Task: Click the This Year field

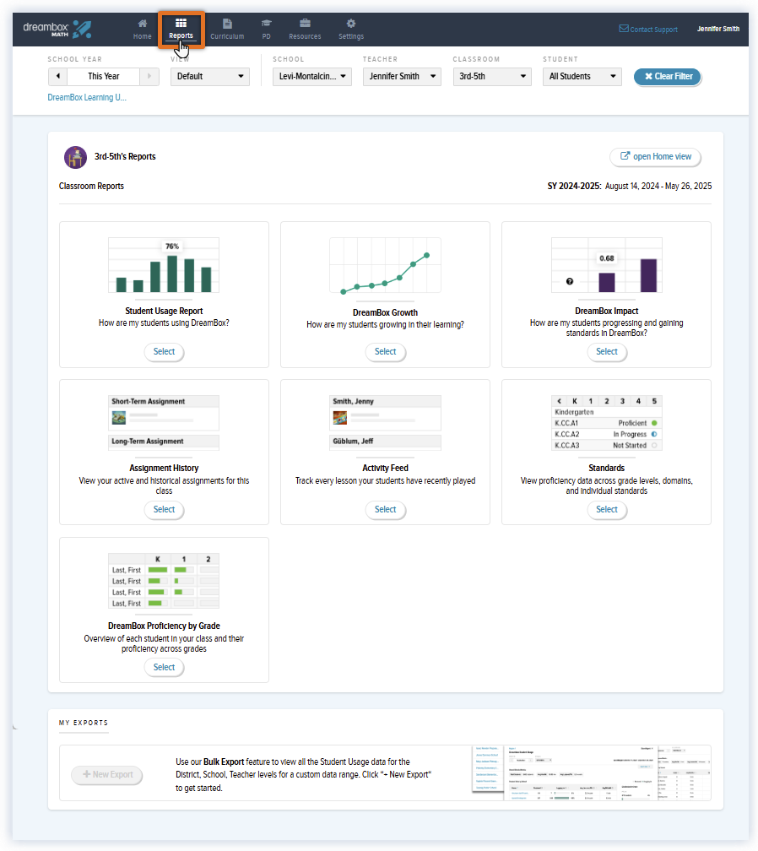Action: point(104,77)
